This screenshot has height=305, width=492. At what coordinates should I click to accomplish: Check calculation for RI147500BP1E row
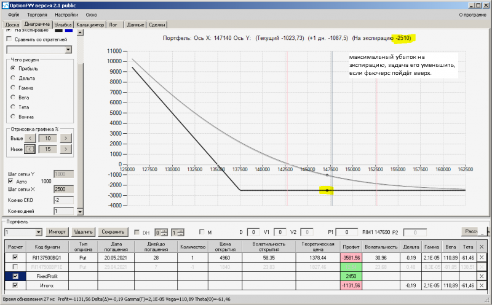coord(15,267)
